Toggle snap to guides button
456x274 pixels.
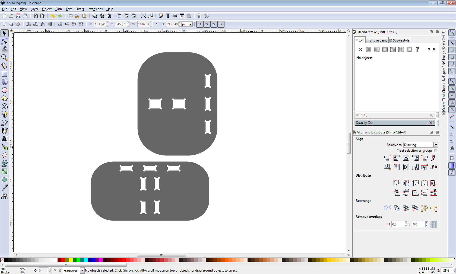tap(452, 173)
